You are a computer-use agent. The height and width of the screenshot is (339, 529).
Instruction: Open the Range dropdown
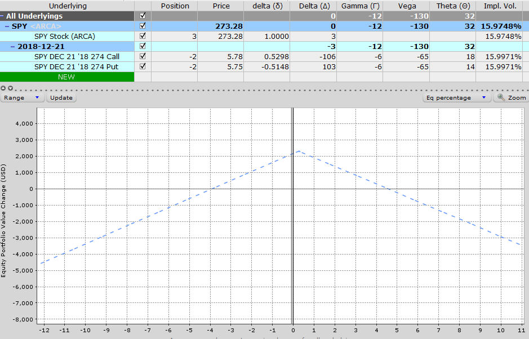coord(21,97)
